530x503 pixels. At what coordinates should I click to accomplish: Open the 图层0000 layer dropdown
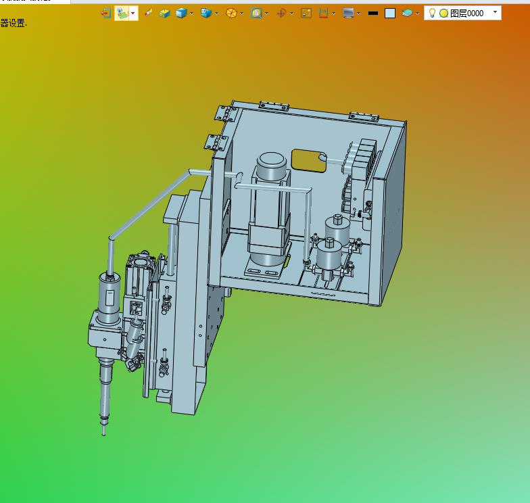pyautogui.click(x=462, y=14)
